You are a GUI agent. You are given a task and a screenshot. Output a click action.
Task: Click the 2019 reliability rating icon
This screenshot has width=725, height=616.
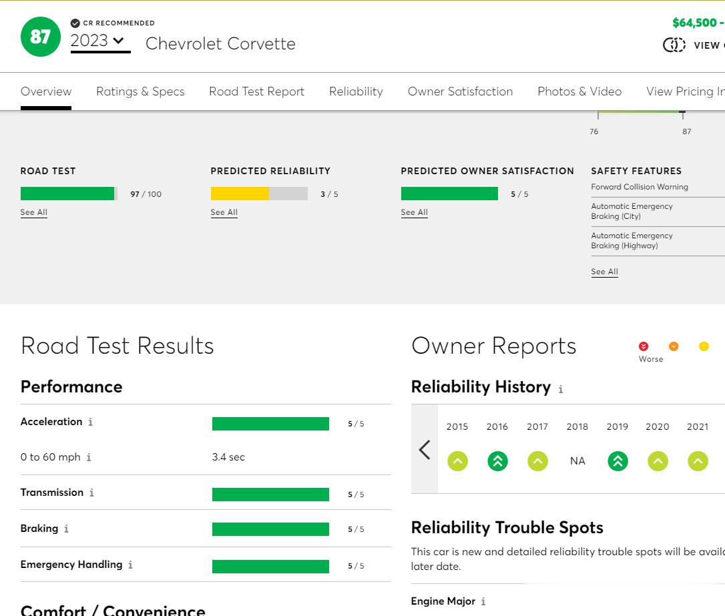618,461
